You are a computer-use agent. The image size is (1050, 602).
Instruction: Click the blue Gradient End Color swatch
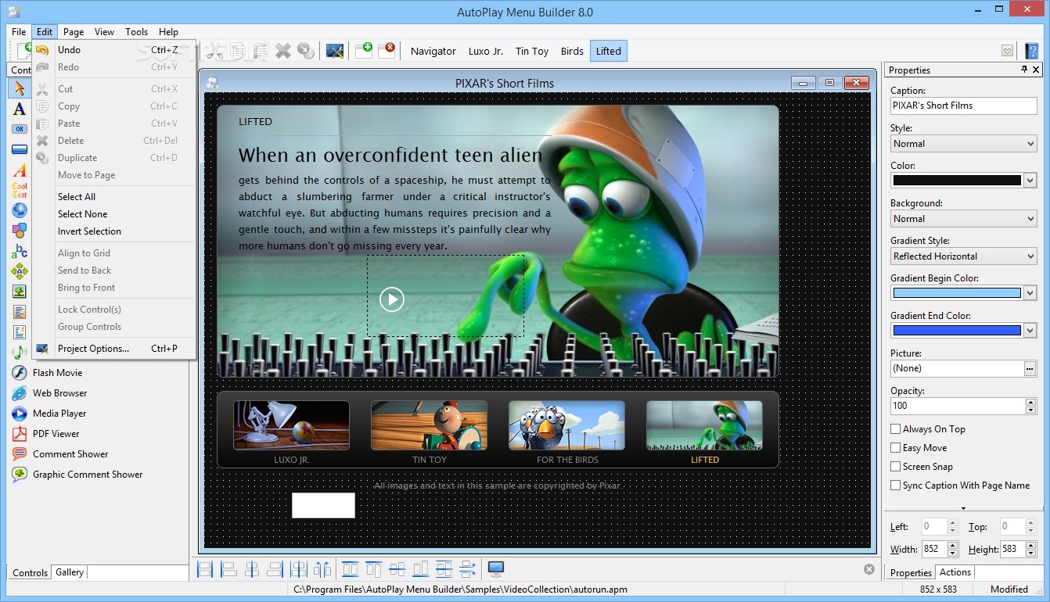pyautogui.click(x=957, y=331)
